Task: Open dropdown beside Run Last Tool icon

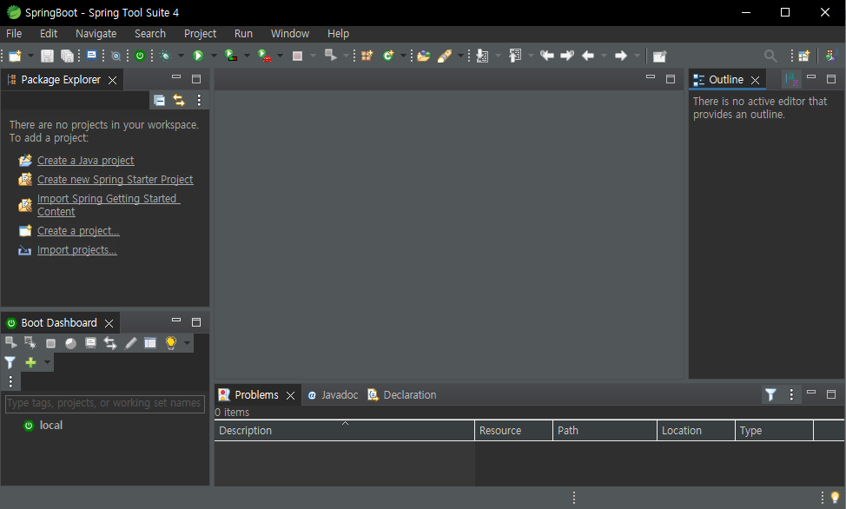Action: tap(280, 56)
